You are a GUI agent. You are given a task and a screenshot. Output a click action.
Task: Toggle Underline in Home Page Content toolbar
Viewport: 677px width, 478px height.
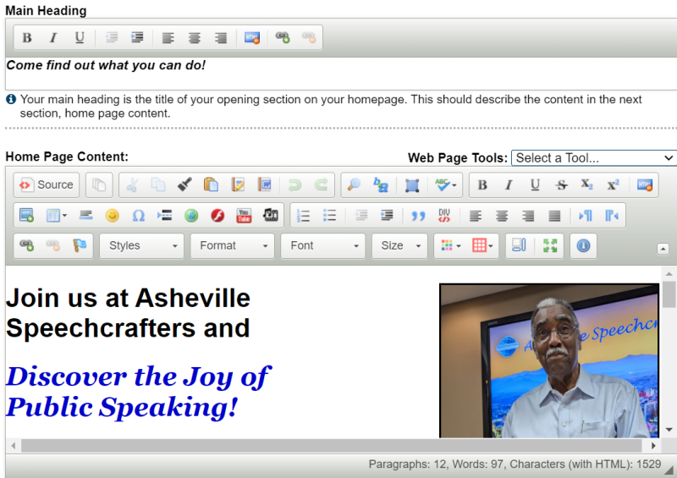click(535, 184)
